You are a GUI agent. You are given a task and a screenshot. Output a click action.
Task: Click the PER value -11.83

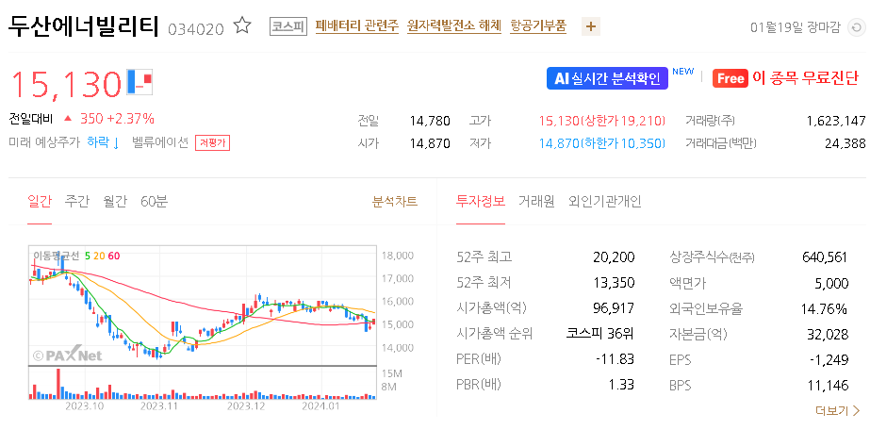[615, 359]
